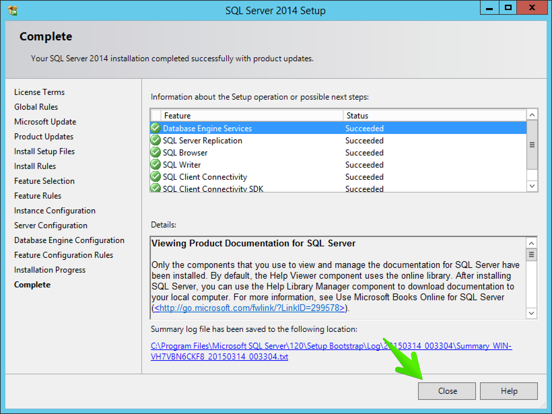The width and height of the screenshot is (552, 414).
Task: Click green check icon beside SQL Writer
Action: pos(156,165)
